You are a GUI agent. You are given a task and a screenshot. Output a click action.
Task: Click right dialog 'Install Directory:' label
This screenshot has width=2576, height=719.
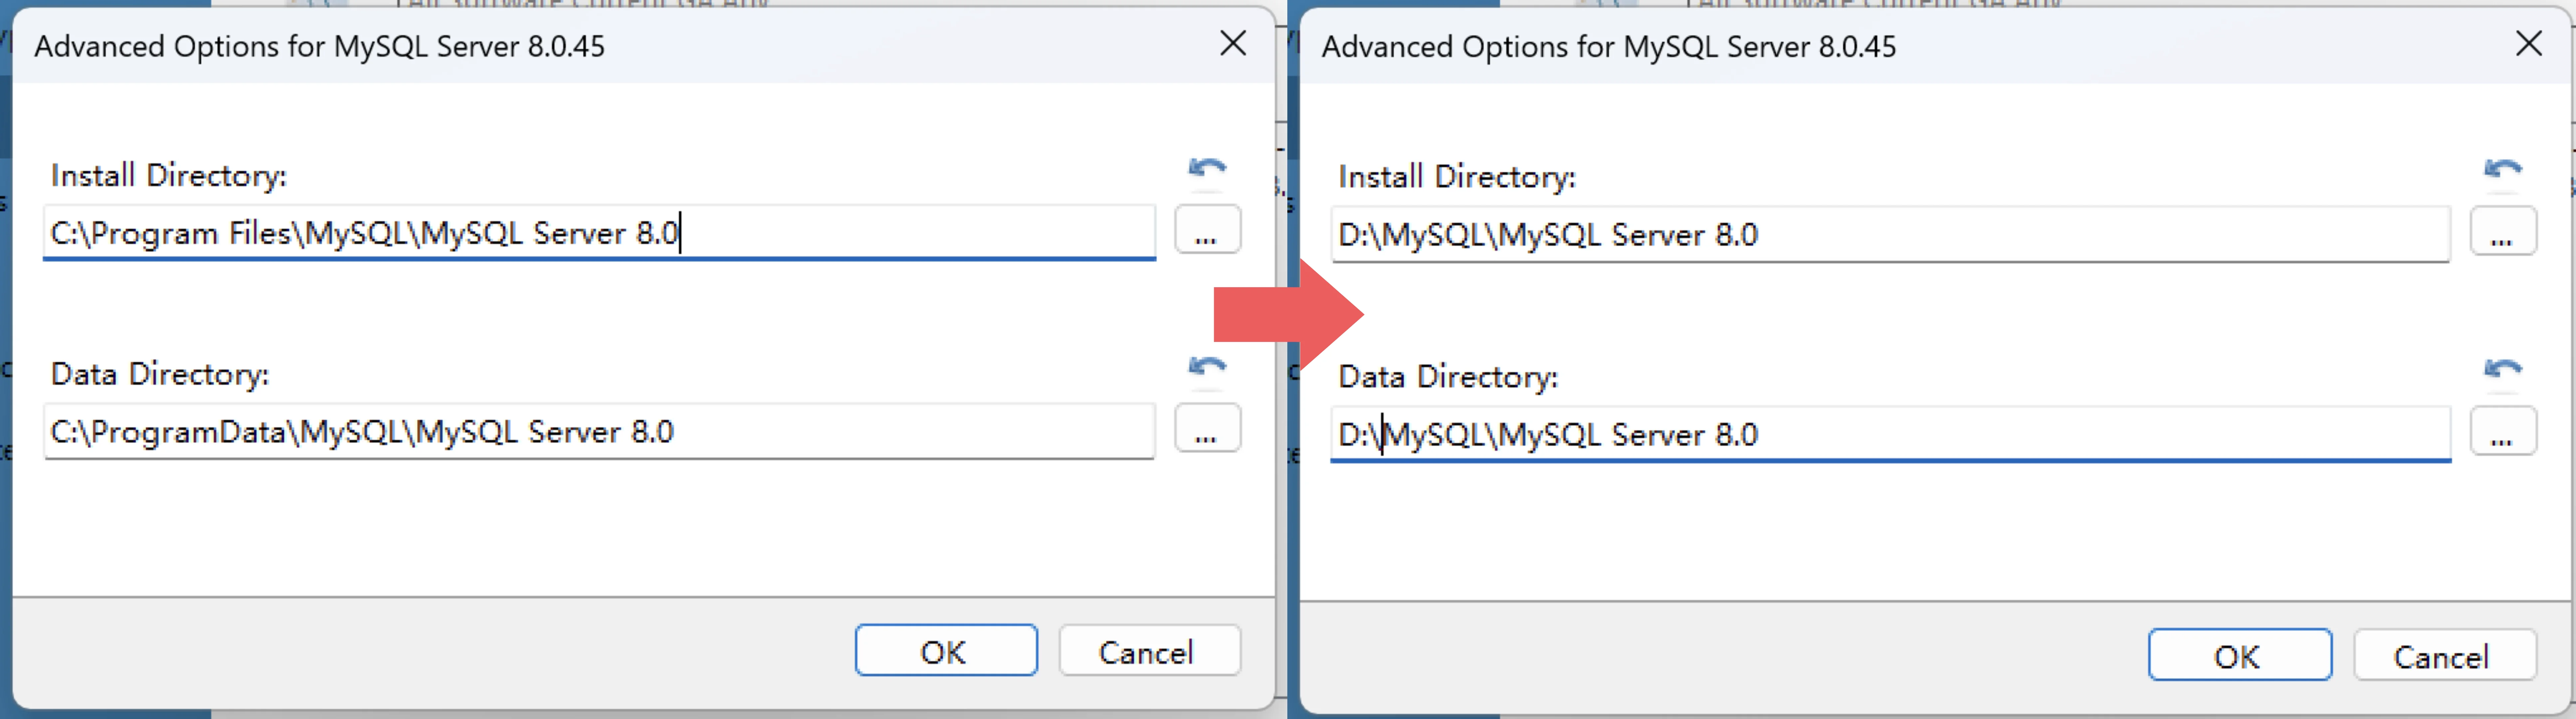(1457, 177)
